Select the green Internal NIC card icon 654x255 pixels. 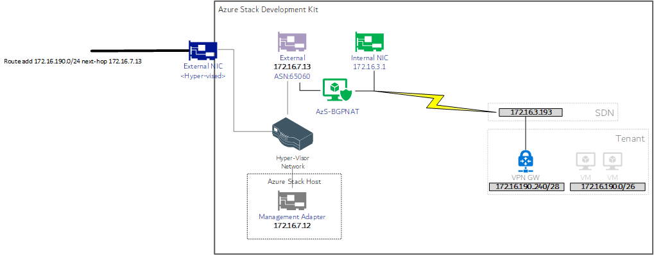pos(370,42)
